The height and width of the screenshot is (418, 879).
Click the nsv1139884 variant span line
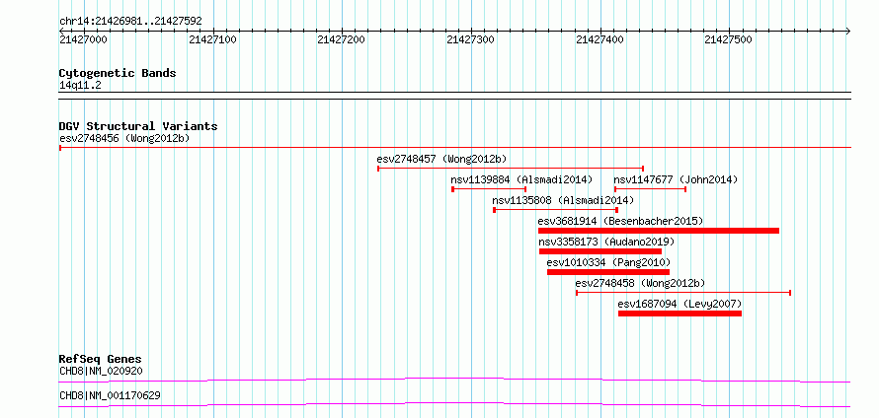[x=489, y=189]
